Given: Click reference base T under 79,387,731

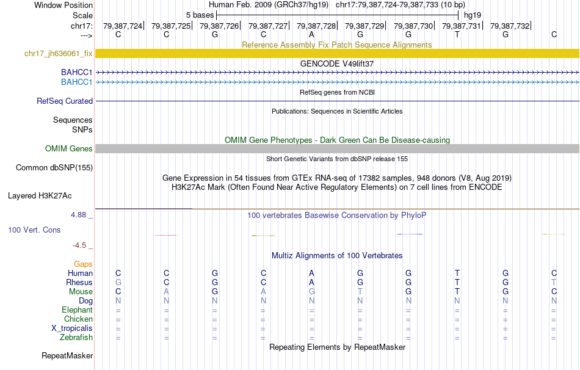Looking at the screenshot, I should coord(457,34).
